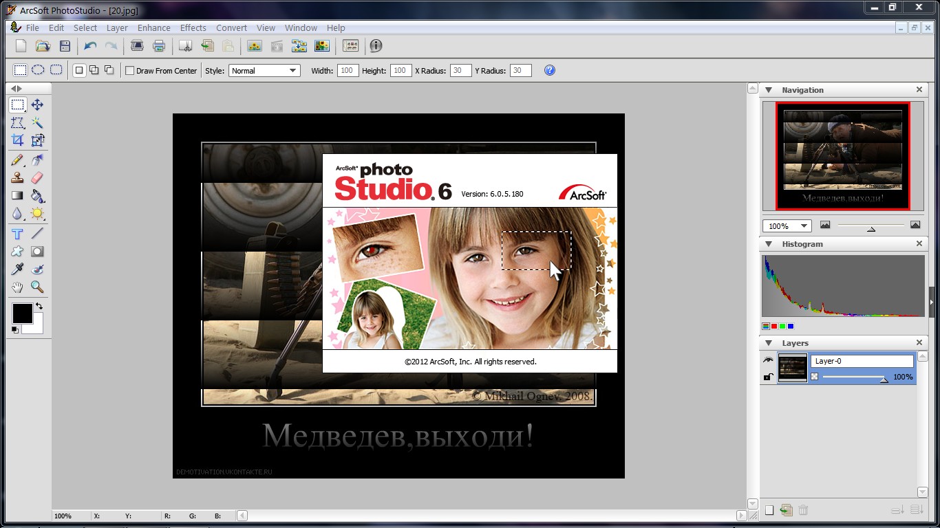Open the browser album icon in toolbar

coord(350,46)
